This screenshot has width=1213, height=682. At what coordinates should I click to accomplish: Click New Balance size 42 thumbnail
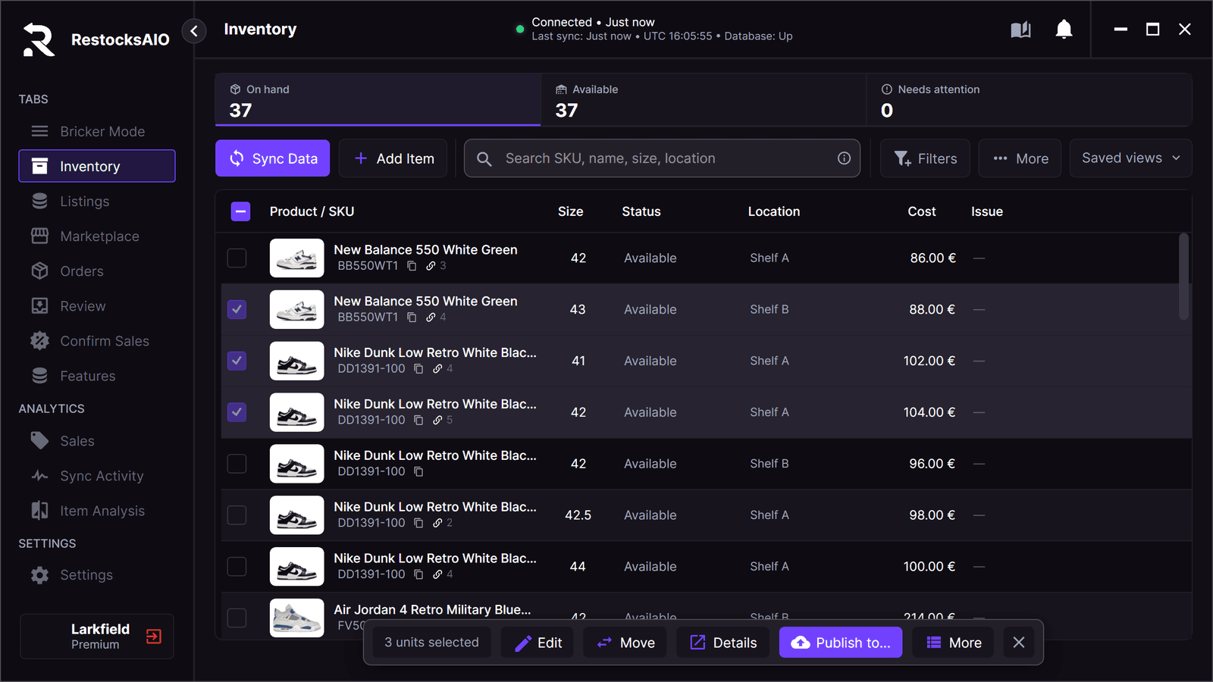click(x=296, y=258)
